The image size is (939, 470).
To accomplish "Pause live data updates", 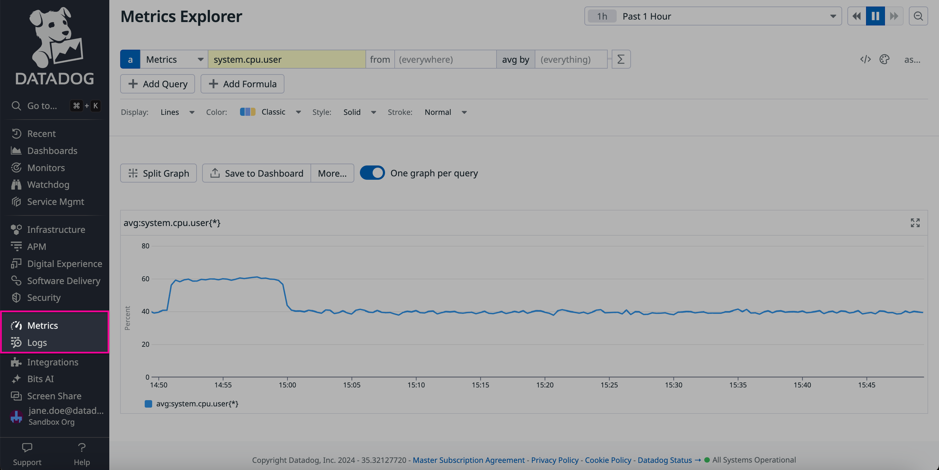I will point(875,16).
